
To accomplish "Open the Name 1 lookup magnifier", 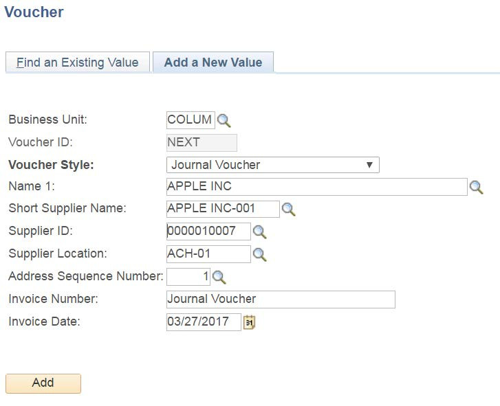I will click(x=476, y=187).
